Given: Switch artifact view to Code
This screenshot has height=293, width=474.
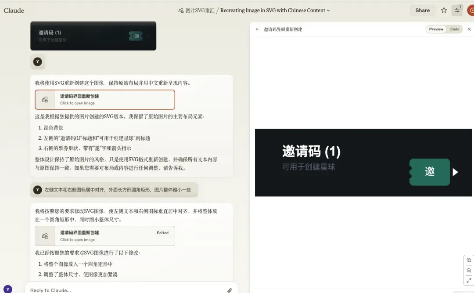Looking at the screenshot, I should click(455, 29).
